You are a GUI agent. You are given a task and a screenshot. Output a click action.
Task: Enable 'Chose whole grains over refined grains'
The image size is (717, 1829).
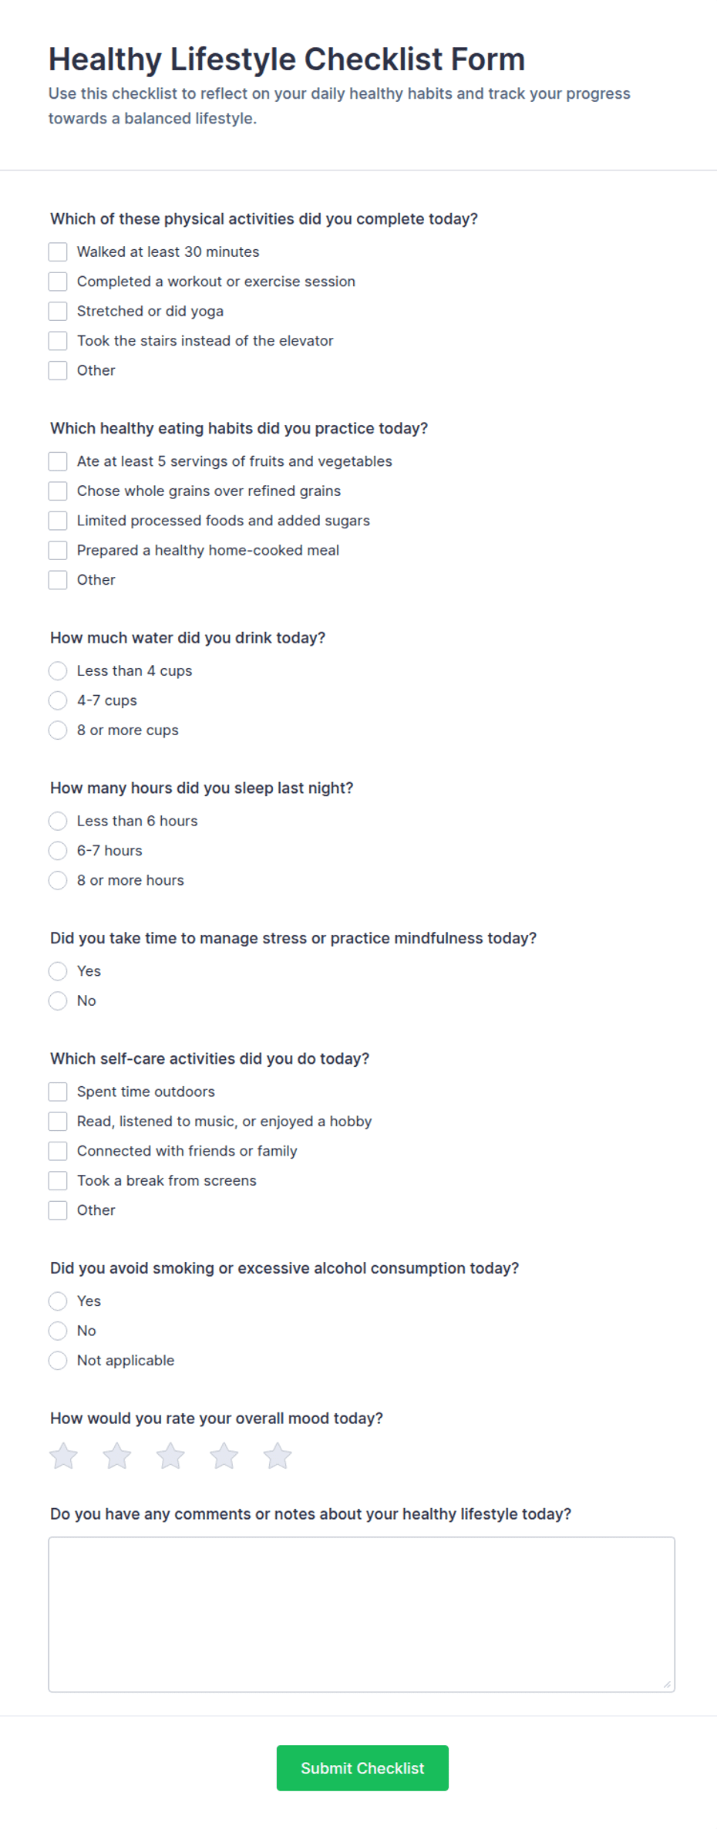pos(58,491)
